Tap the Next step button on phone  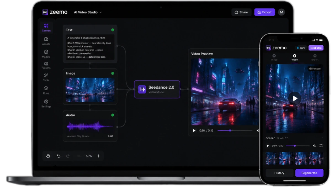pyautogui.click(x=316, y=48)
